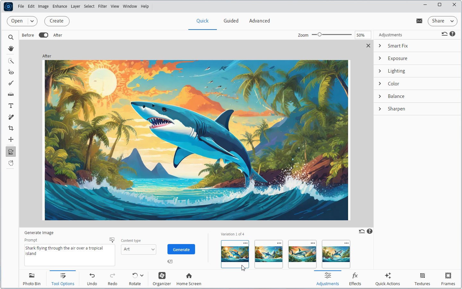The image size is (462, 289).
Task: Select the Move tool
Action: (11, 139)
